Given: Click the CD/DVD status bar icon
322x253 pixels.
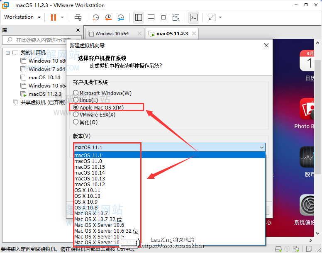Looking at the screenshot, I should (x=287, y=249).
